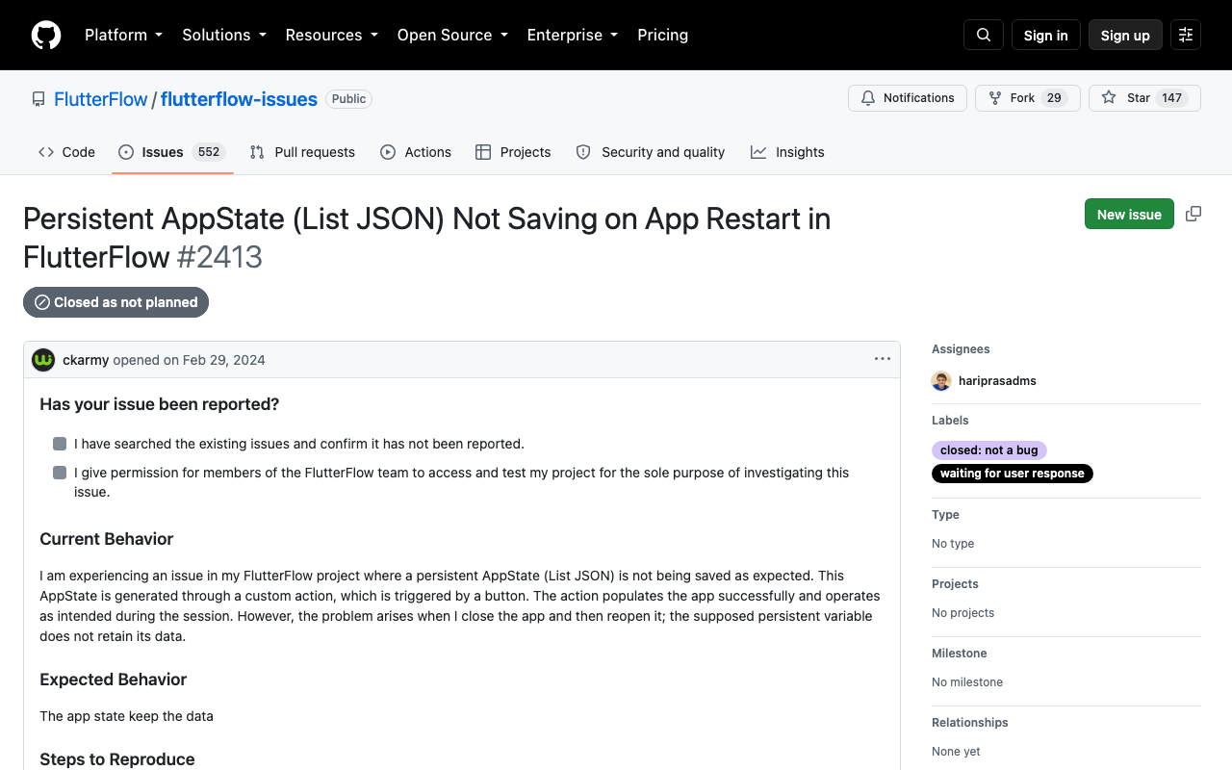Filter by 'closed: not a bug' label

pos(988,450)
